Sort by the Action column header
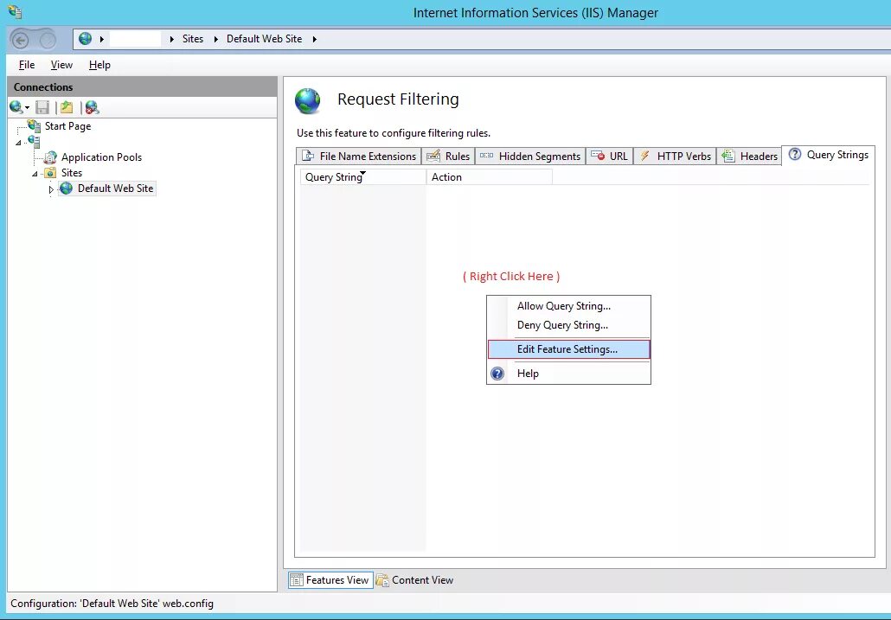 [490, 177]
